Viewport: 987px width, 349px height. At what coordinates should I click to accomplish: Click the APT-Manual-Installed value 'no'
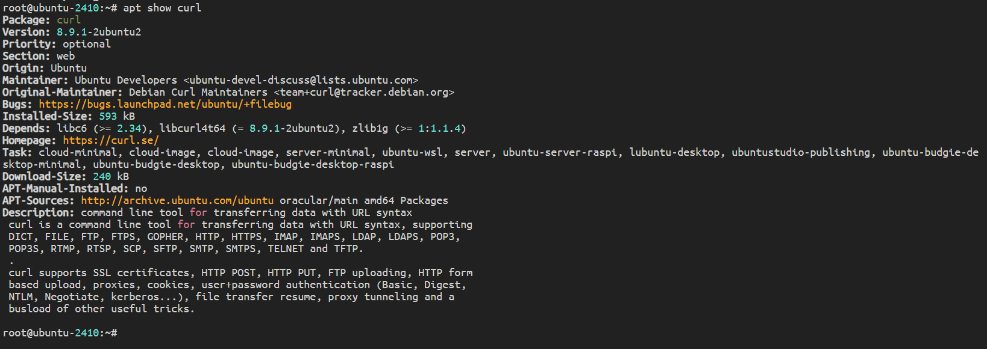(x=141, y=188)
